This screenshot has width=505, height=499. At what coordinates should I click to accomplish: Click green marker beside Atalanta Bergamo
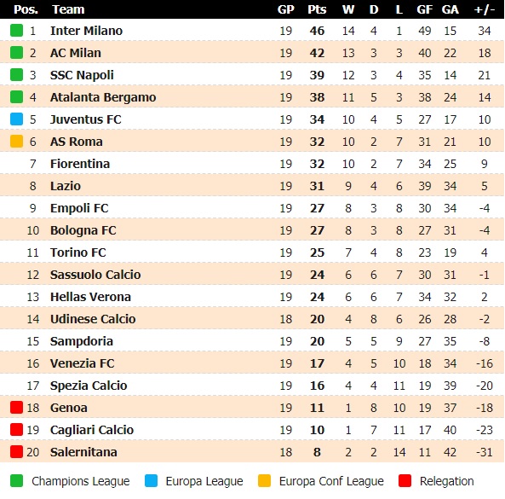tap(16, 96)
